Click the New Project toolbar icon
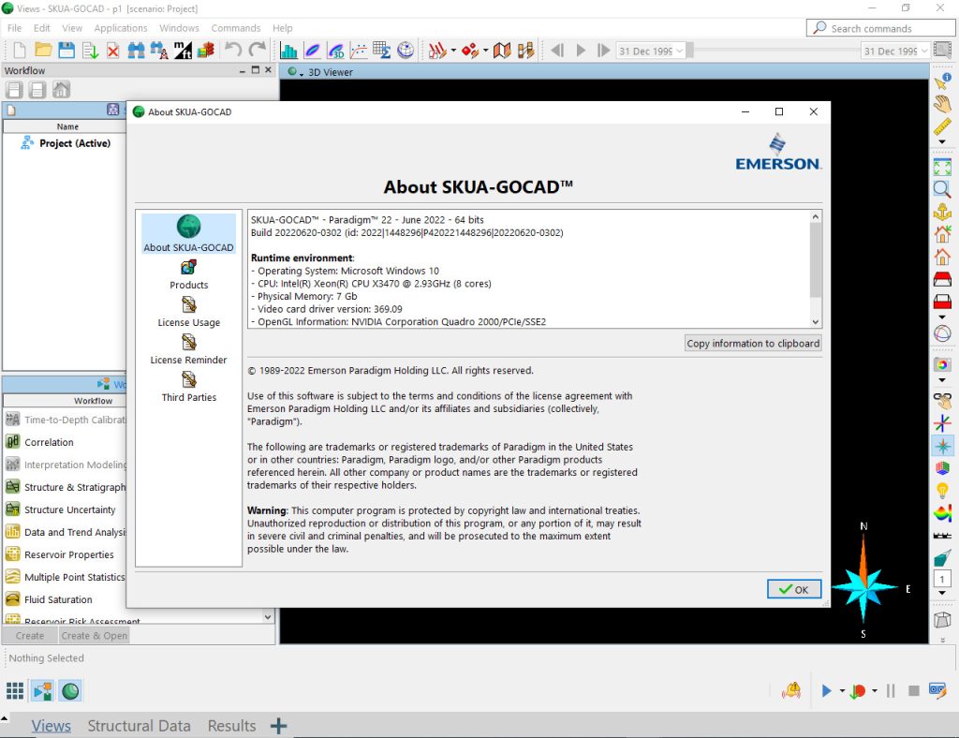959x738 pixels. 20,51
